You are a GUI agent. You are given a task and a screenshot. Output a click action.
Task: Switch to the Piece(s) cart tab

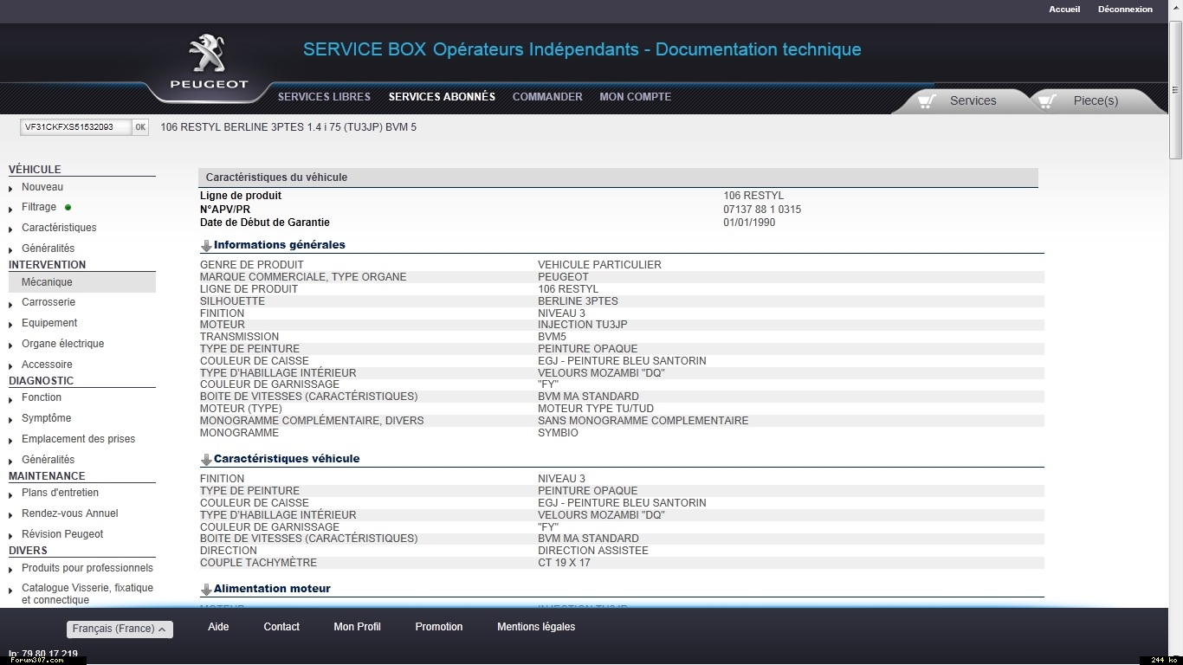pos(1096,100)
